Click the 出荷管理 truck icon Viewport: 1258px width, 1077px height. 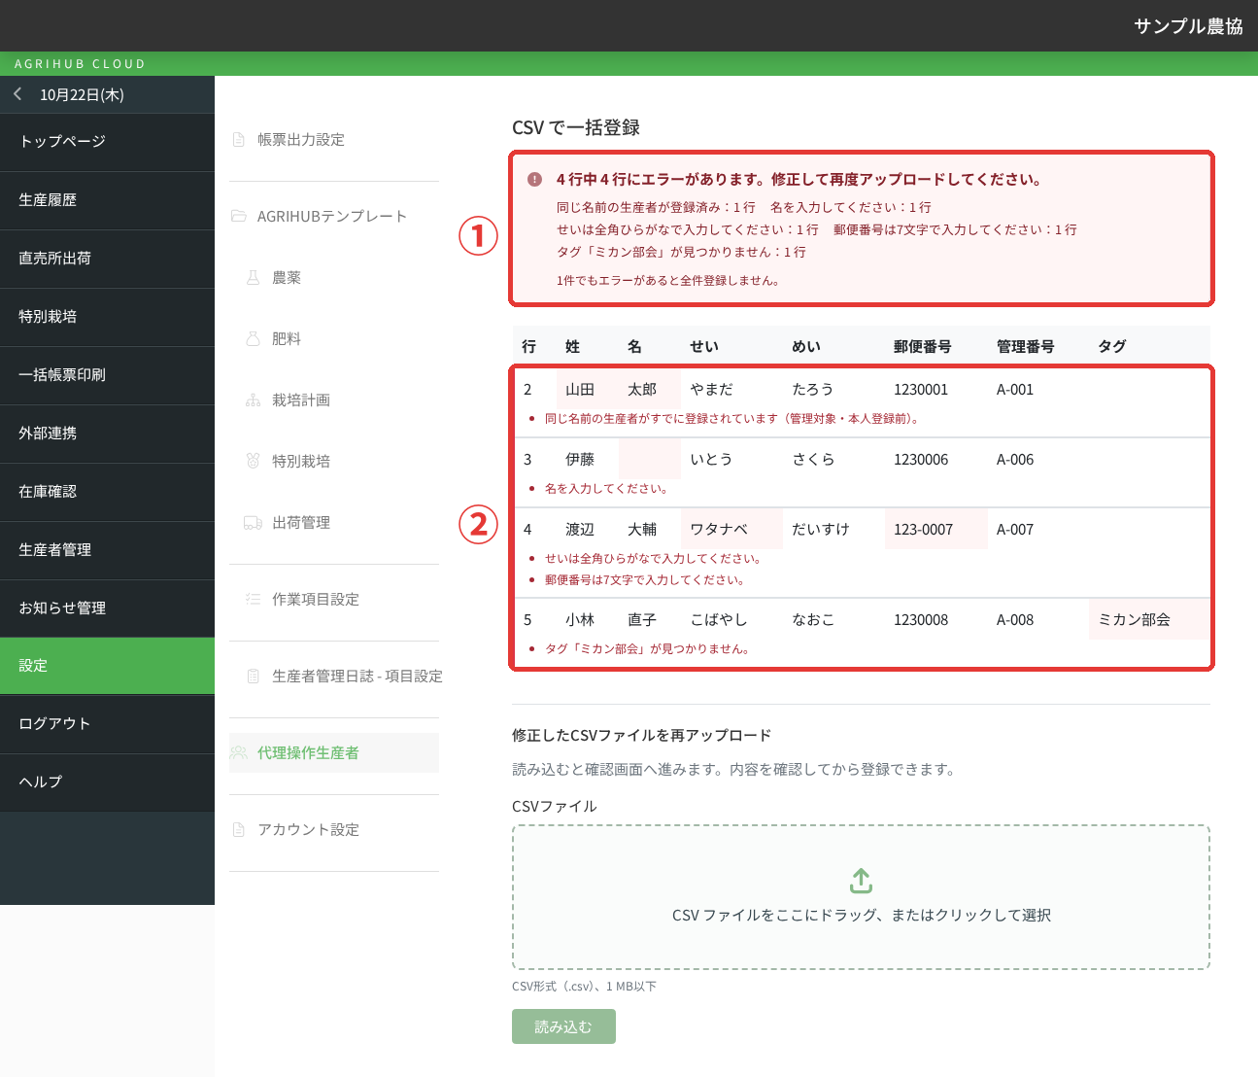[x=253, y=523]
